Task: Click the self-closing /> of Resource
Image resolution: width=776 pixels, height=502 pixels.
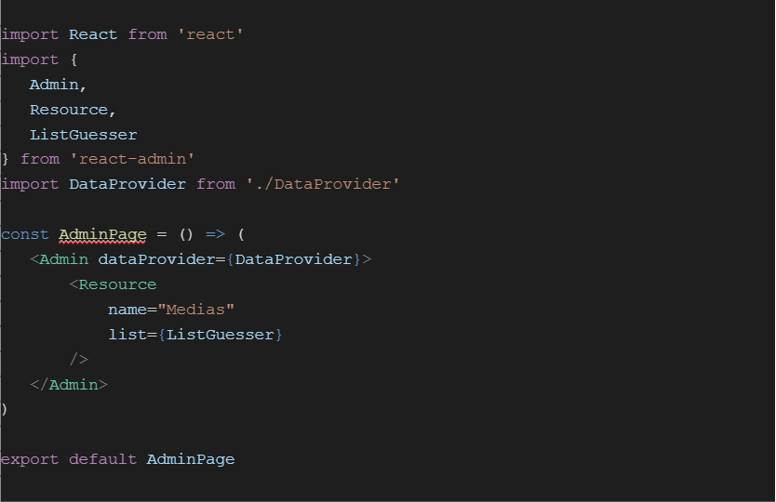Action: [79, 359]
